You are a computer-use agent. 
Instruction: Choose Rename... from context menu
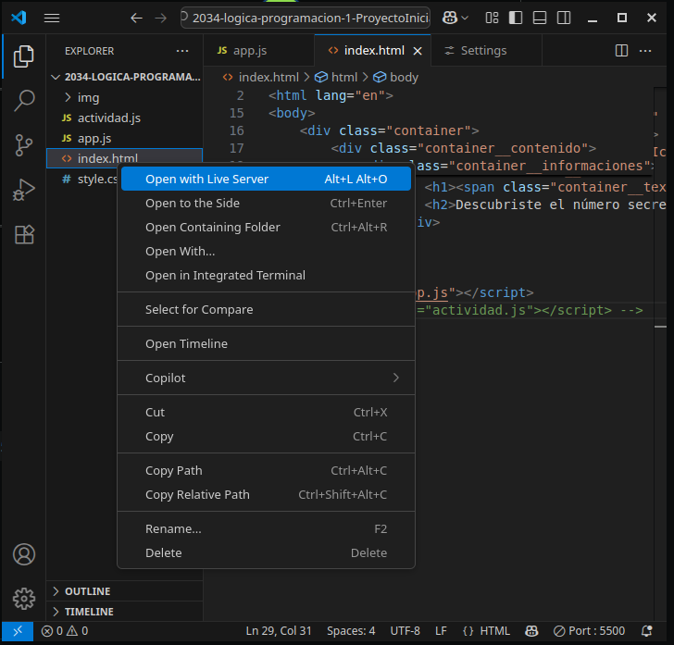pyautogui.click(x=266, y=528)
